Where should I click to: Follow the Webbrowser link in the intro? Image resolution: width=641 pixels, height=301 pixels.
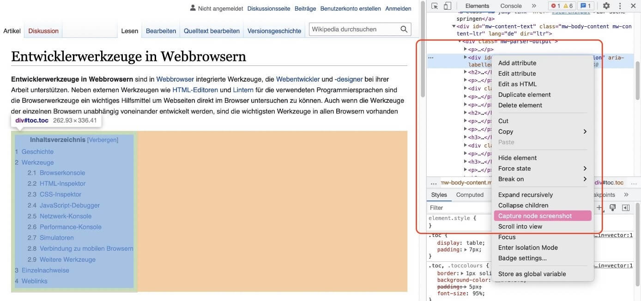pos(175,79)
